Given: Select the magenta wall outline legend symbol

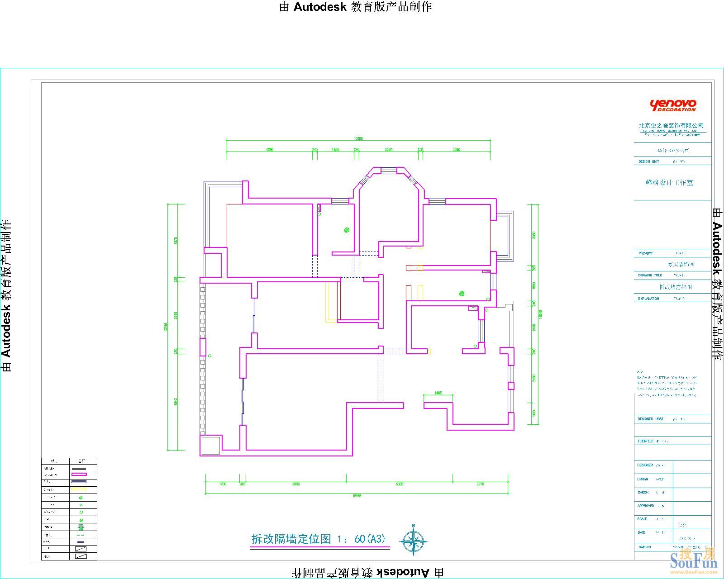Looking at the screenshot, I should [x=79, y=475].
